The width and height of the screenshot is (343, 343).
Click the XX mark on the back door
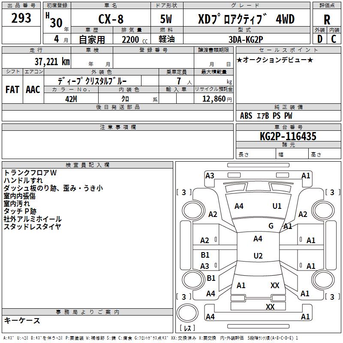[x=275, y=286]
